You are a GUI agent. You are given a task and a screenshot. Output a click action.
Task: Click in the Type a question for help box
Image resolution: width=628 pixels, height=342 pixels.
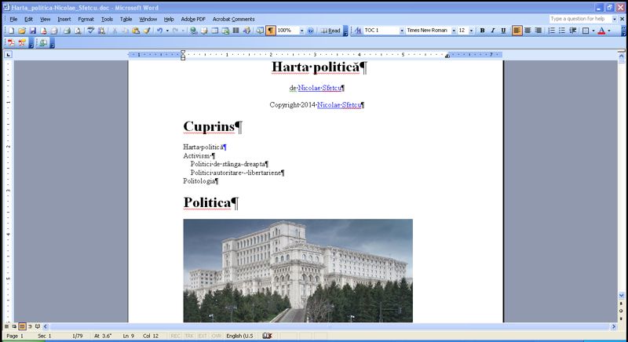(580, 19)
